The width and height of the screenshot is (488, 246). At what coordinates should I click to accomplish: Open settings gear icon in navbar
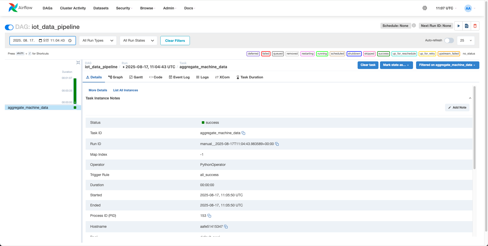pyautogui.click(x=425, y=8)
